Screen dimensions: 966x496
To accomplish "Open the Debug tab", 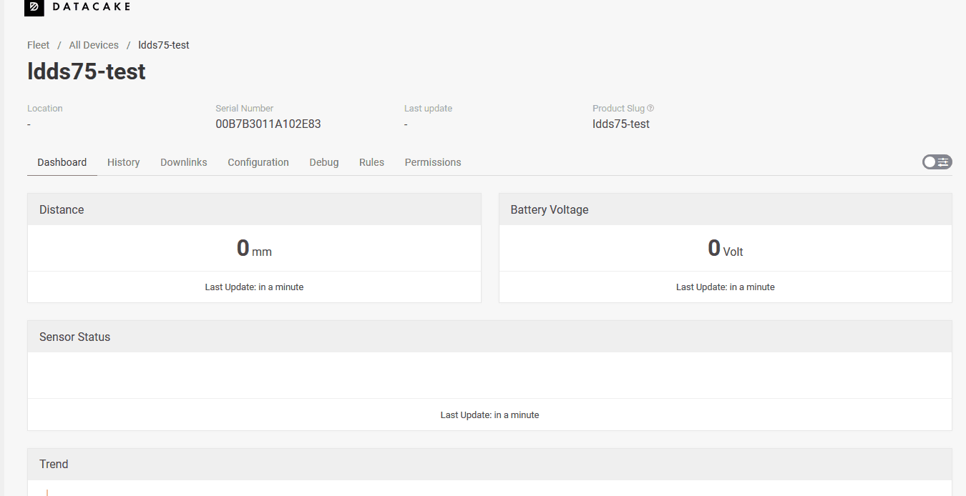I will click(x=324, y=162).
